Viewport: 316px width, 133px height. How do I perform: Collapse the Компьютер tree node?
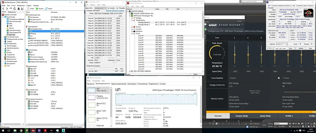click(x=3, y=17)
